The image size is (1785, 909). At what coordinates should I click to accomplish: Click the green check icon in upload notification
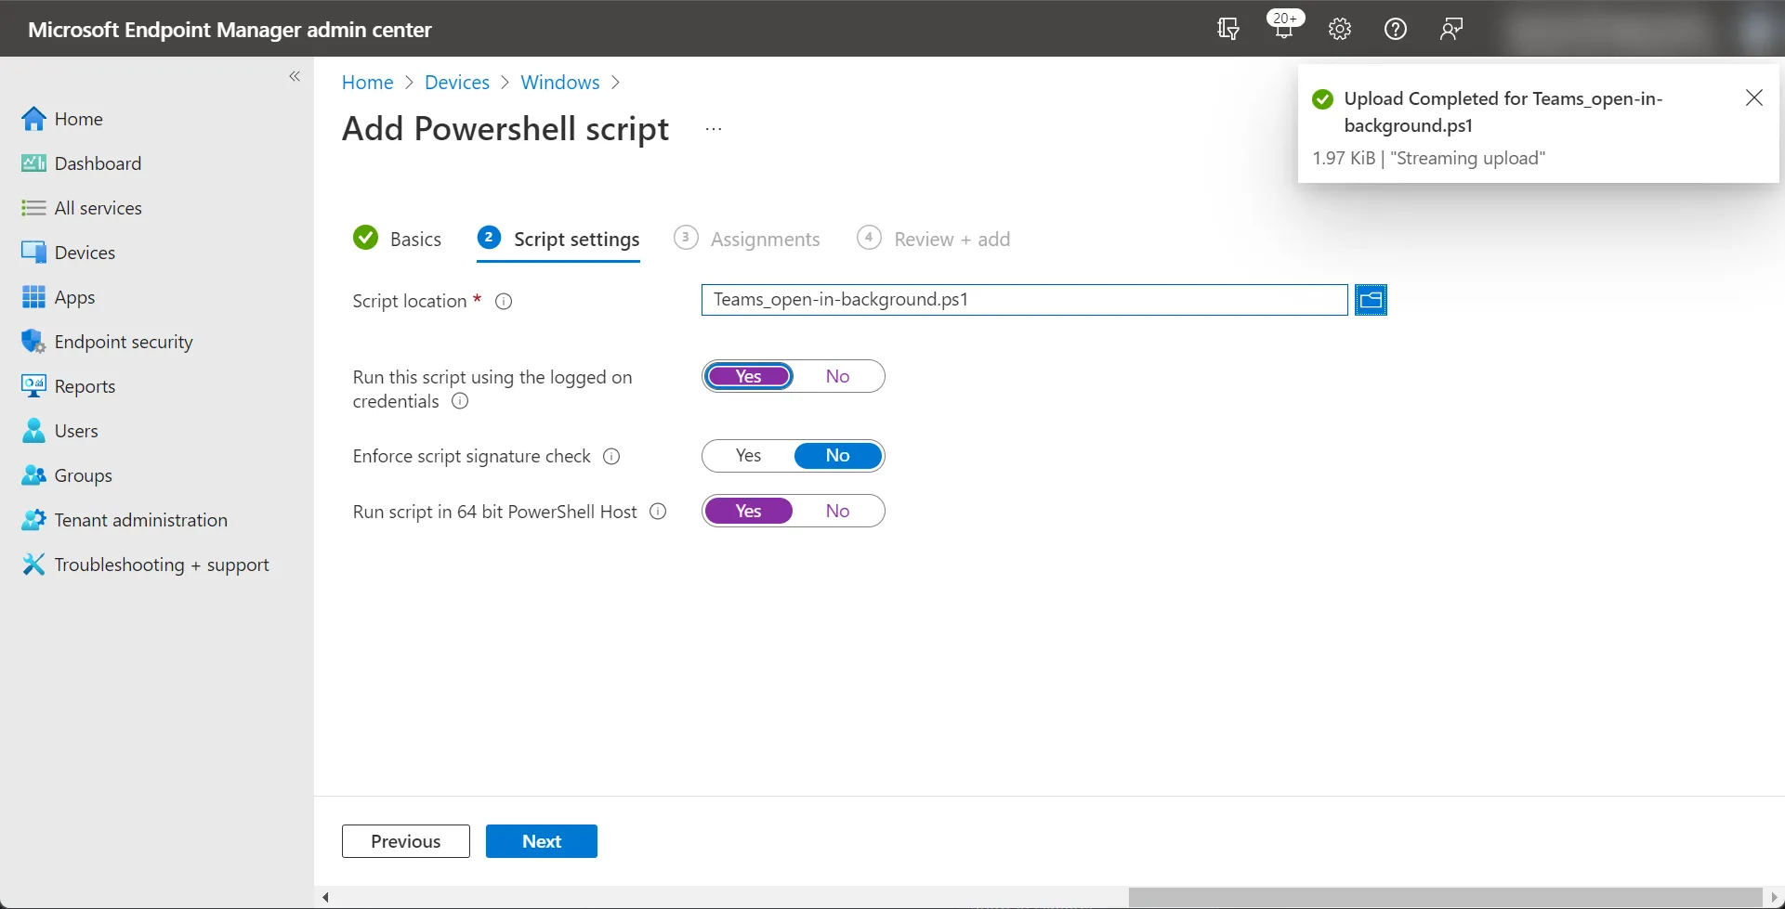[1322, 99]
